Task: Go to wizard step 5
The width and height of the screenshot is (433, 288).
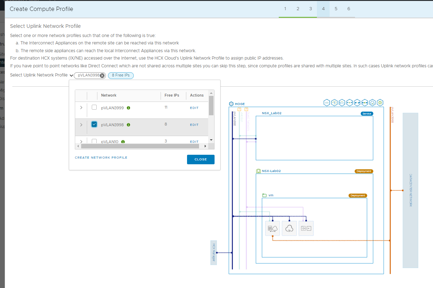Action: tap(336, 9)
